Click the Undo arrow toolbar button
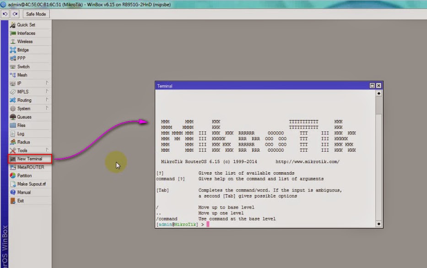Screen dimensions: 427x268 click(x=5, y=14)
